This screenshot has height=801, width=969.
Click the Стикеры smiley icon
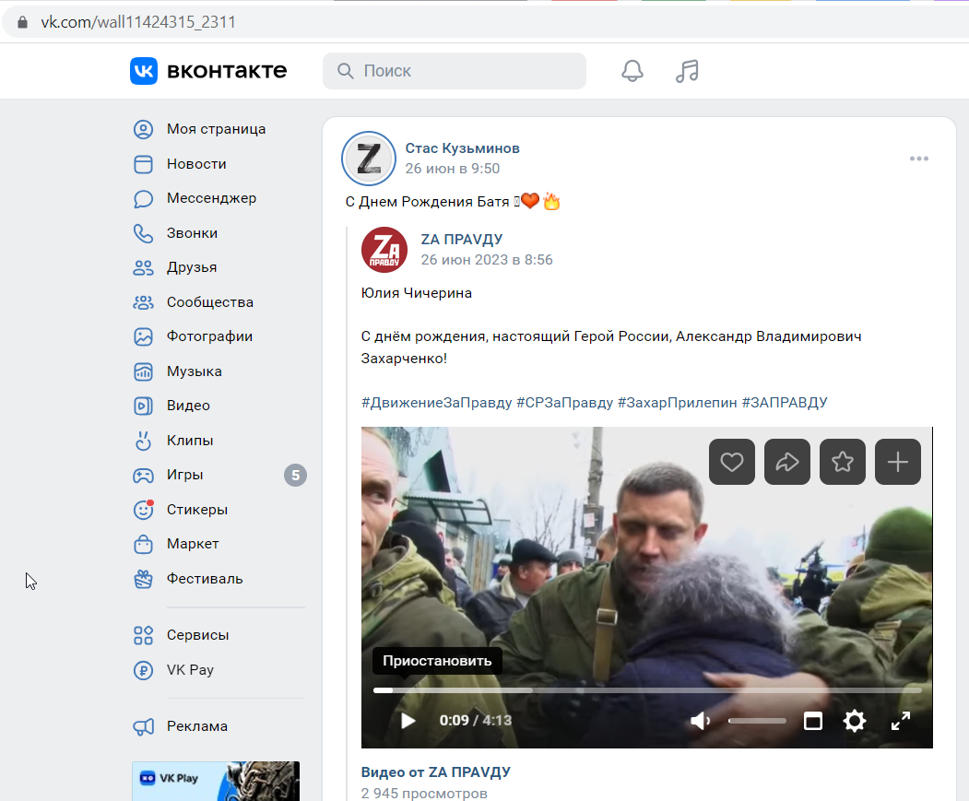point(144,510)
